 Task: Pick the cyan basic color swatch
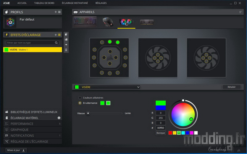(x=183, y=133)
